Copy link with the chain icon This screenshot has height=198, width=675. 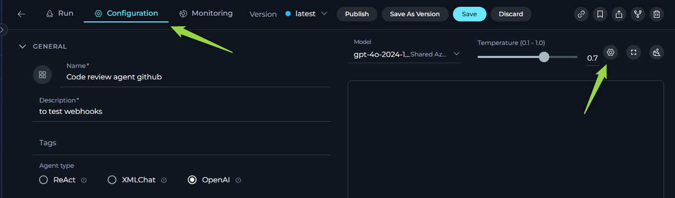[x=581, y=14]
